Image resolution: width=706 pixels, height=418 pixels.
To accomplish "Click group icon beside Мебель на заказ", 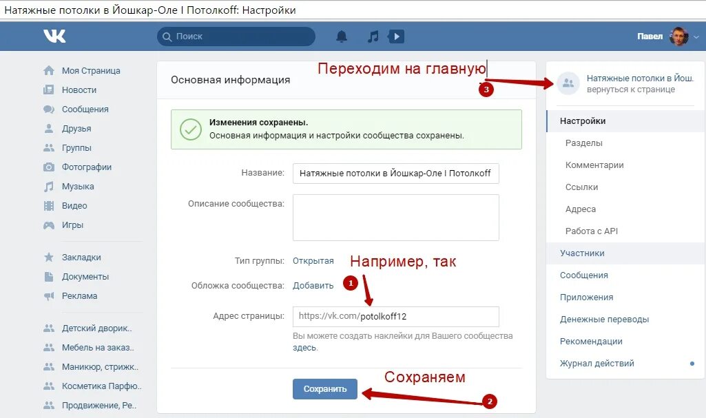I will pos(49,348).
